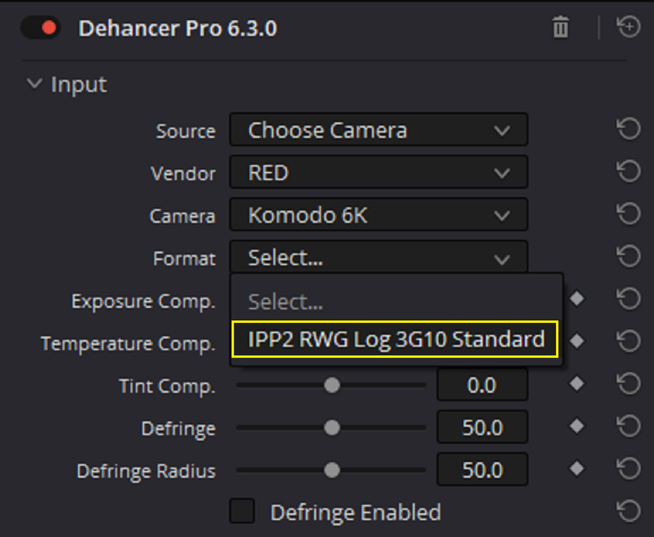The width and height of the screenshot is (654, 537).
Task: Click the Defringe slider handle
Action: (332, 428)
